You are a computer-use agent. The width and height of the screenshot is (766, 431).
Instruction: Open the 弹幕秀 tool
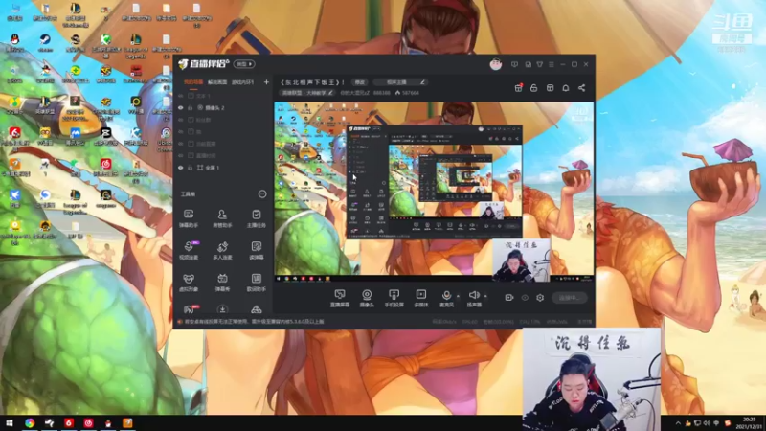point(222,282)
